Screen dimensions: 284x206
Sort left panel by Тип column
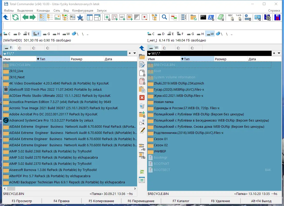pyautogui.click(x=53, y=59)
